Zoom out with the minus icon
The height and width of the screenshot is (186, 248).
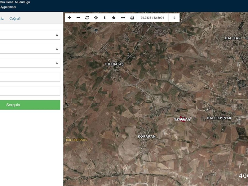tap(78, 18)
